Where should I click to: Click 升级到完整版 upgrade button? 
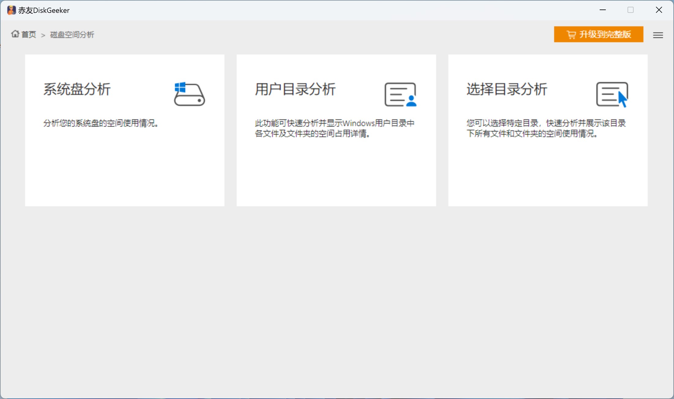point(598,34)
